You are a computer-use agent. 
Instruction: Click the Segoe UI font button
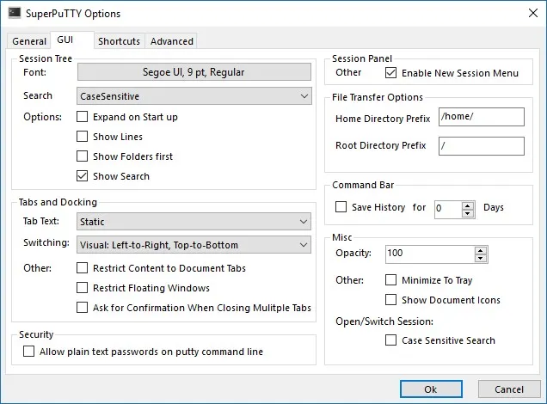(x=194, y=72)
